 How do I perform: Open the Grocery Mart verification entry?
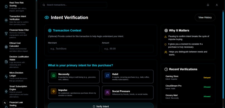[x=188, y=97]
